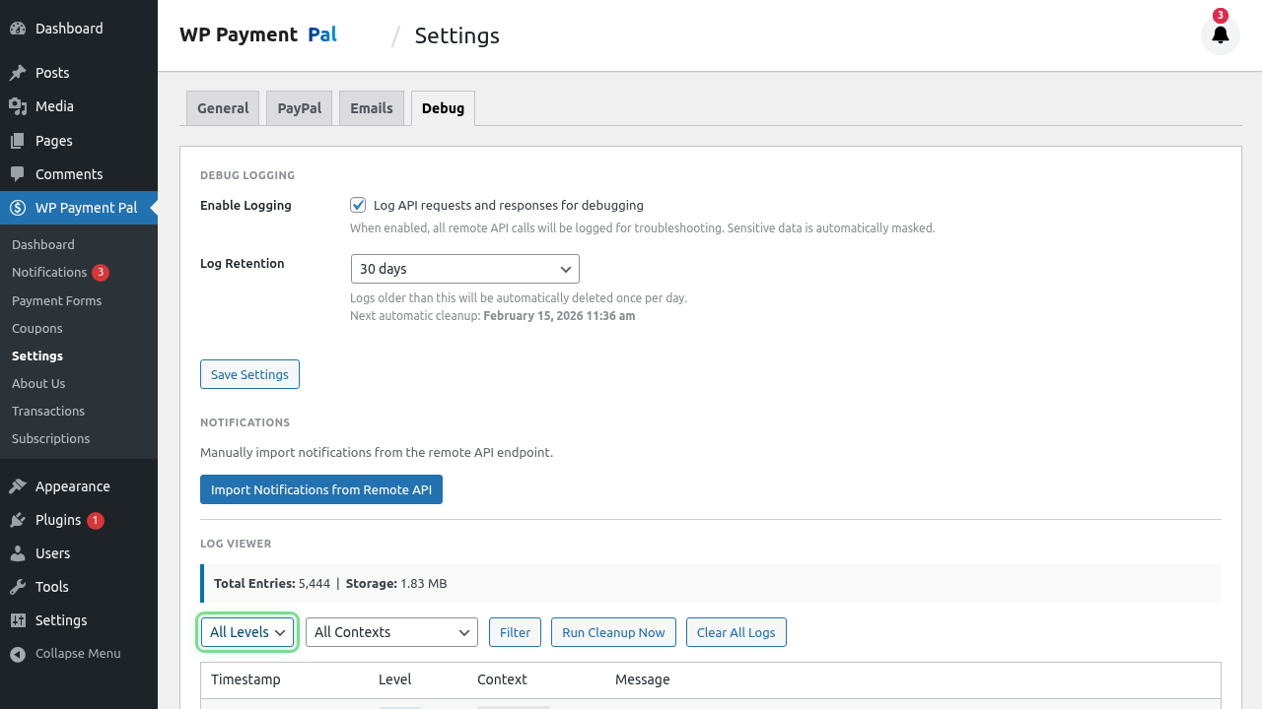The image size is (1262, 709).
Task: Open the All Contexts dropdown
Action: pyautogui.click(x=390, y=631)
